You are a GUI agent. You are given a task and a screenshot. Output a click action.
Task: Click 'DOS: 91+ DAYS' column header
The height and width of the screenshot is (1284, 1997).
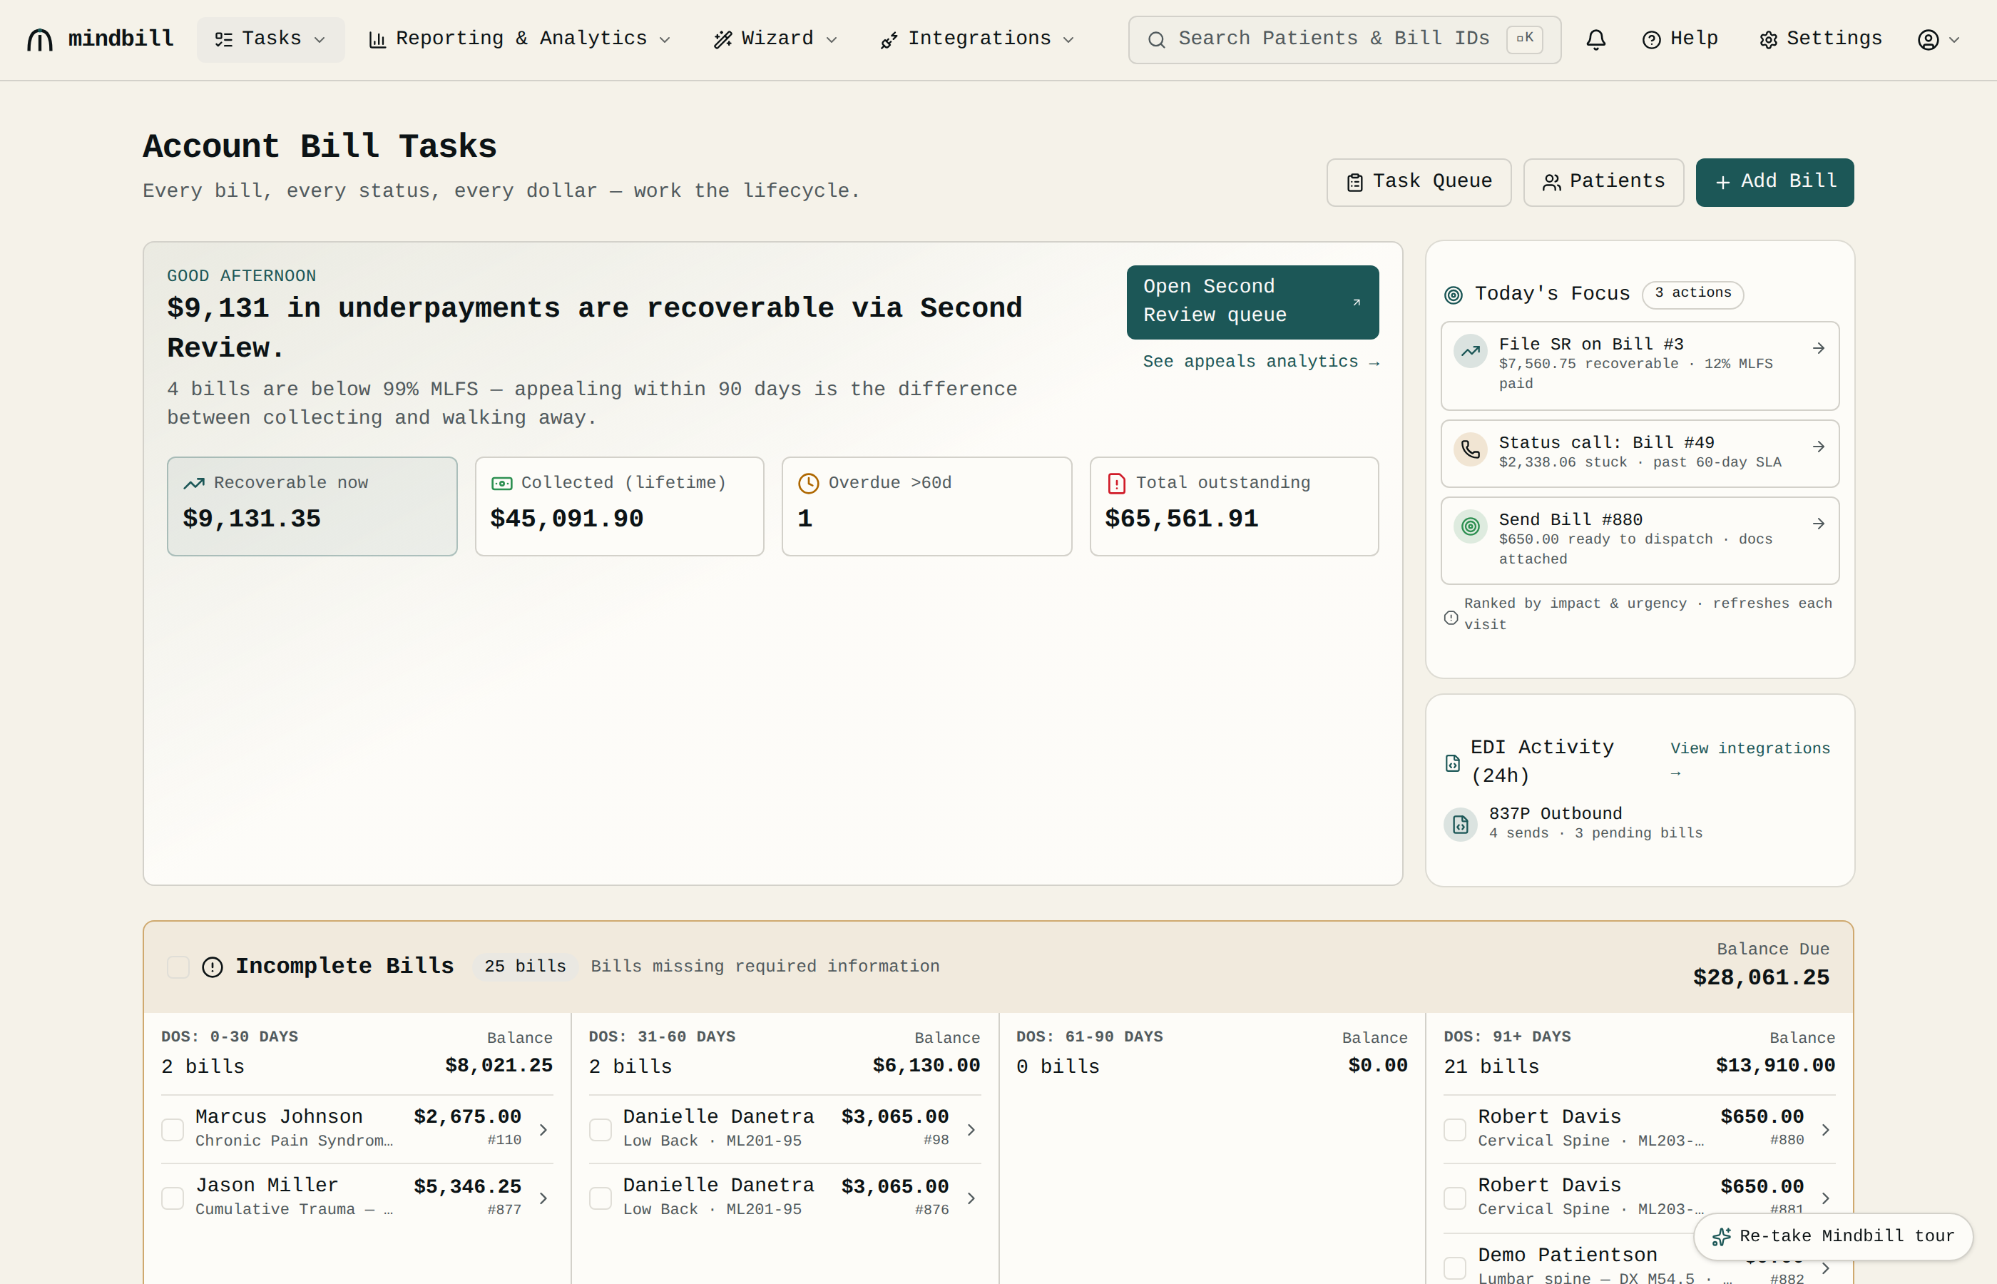[x=1506, y=1036]
